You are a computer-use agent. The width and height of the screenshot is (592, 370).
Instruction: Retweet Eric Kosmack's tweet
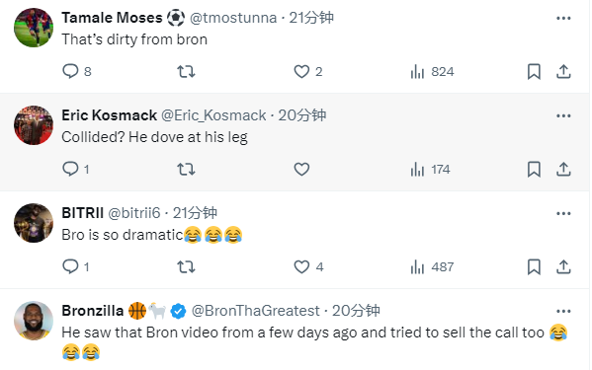click(186, 169)
